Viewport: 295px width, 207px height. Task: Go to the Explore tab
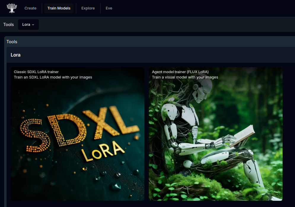(88, 8)
